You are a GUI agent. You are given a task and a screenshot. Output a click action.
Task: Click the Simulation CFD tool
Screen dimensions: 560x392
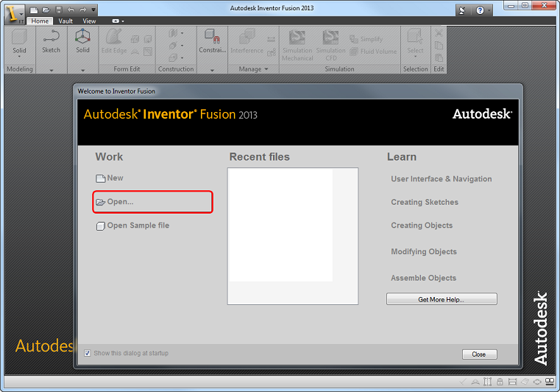click(330, 45)
